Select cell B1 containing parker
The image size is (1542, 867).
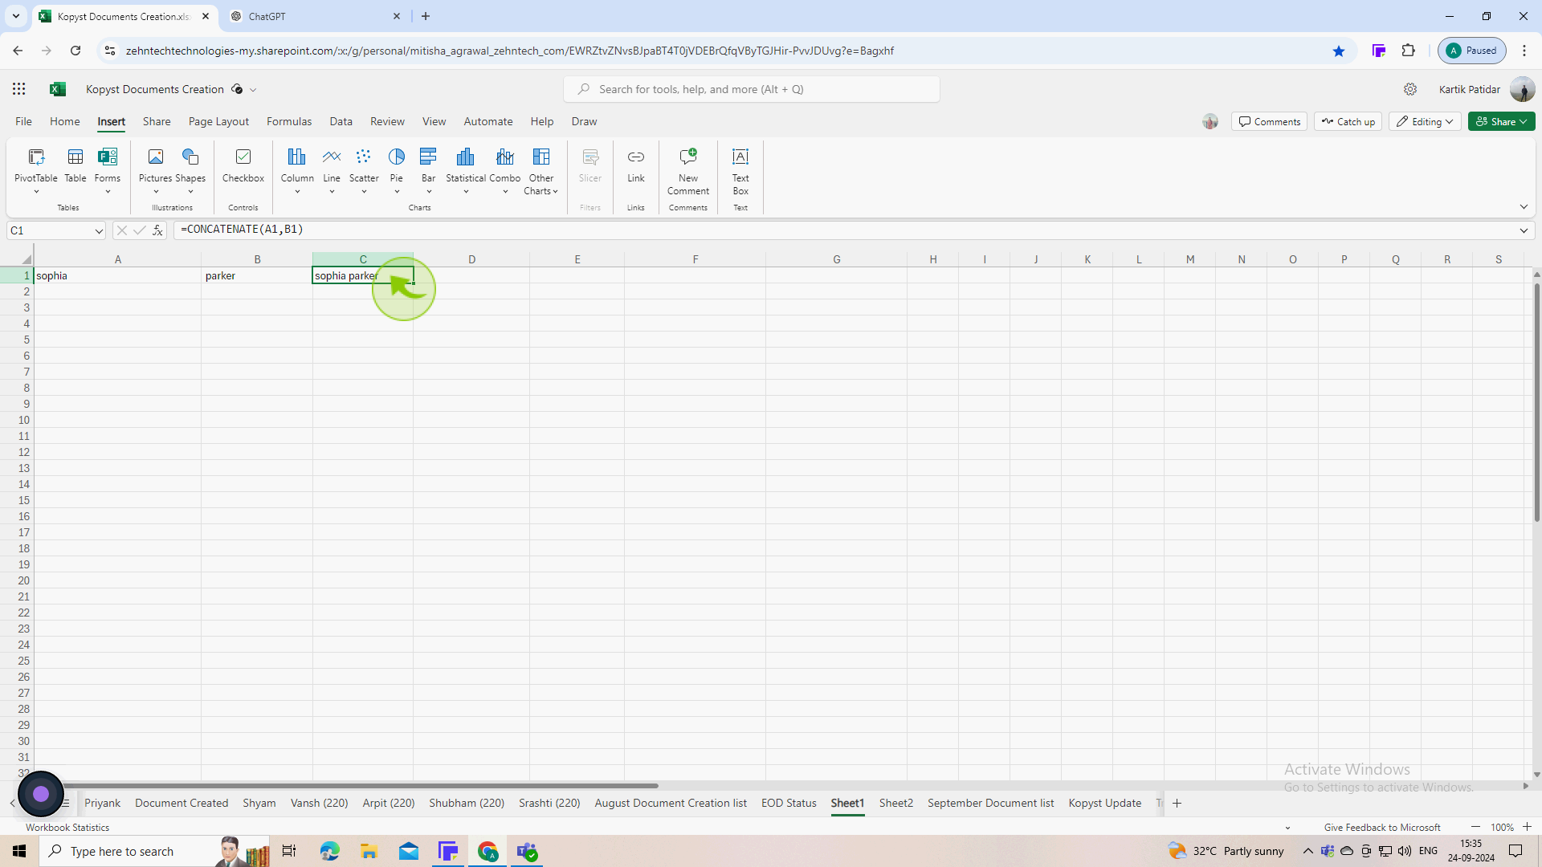(257, 275)
